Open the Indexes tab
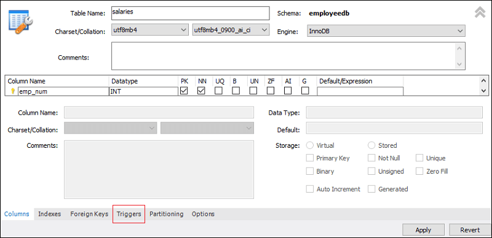This screenshot has height=238, width=492. click(x=50, y=214)
